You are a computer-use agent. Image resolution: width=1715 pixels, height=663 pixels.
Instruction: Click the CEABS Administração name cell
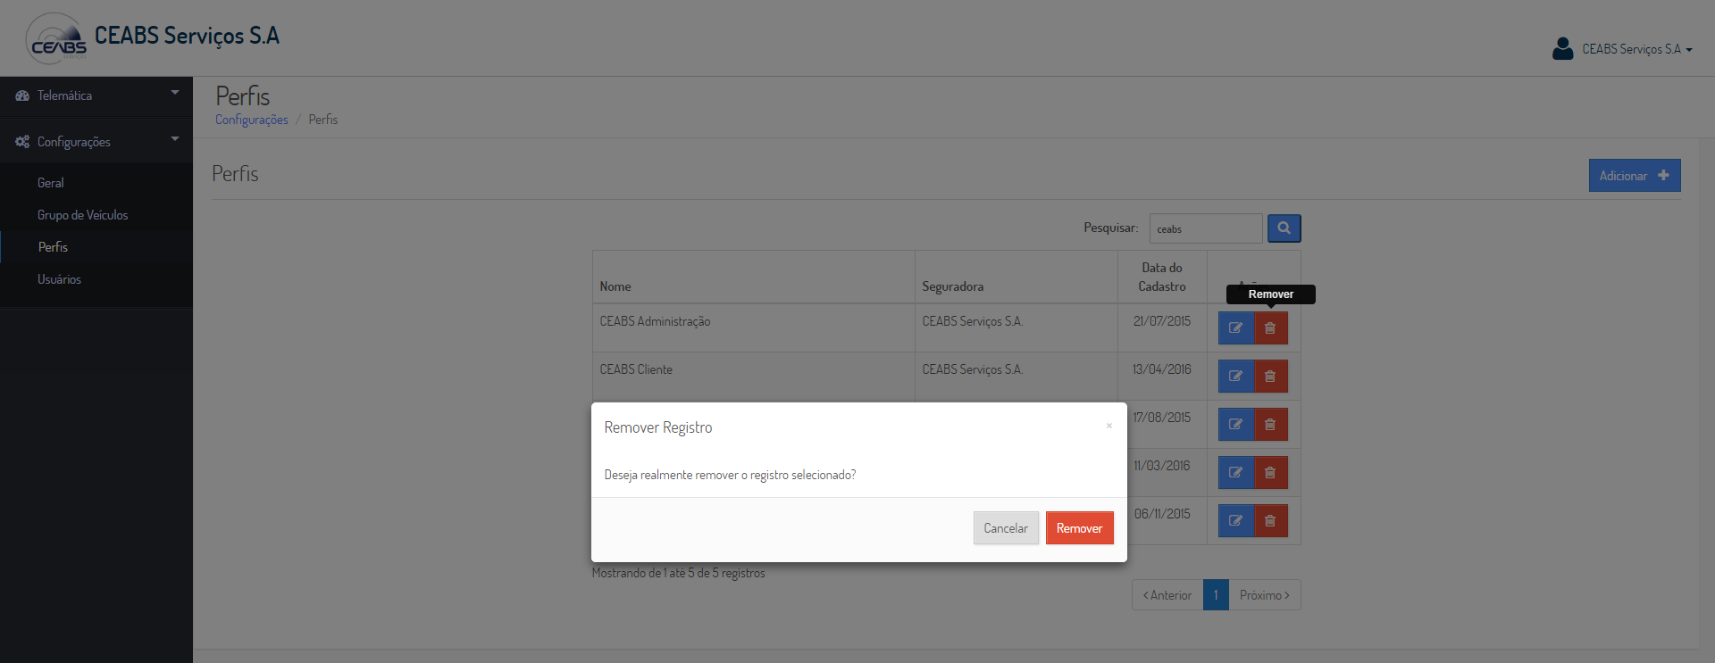[x=753, y=327]
